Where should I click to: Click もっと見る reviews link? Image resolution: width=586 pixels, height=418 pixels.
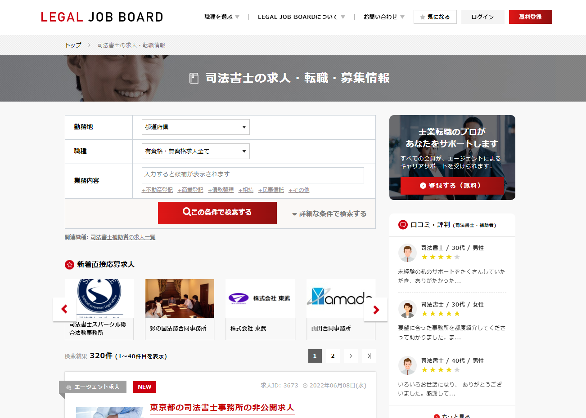pyautogui.click(x=452, y=416)
